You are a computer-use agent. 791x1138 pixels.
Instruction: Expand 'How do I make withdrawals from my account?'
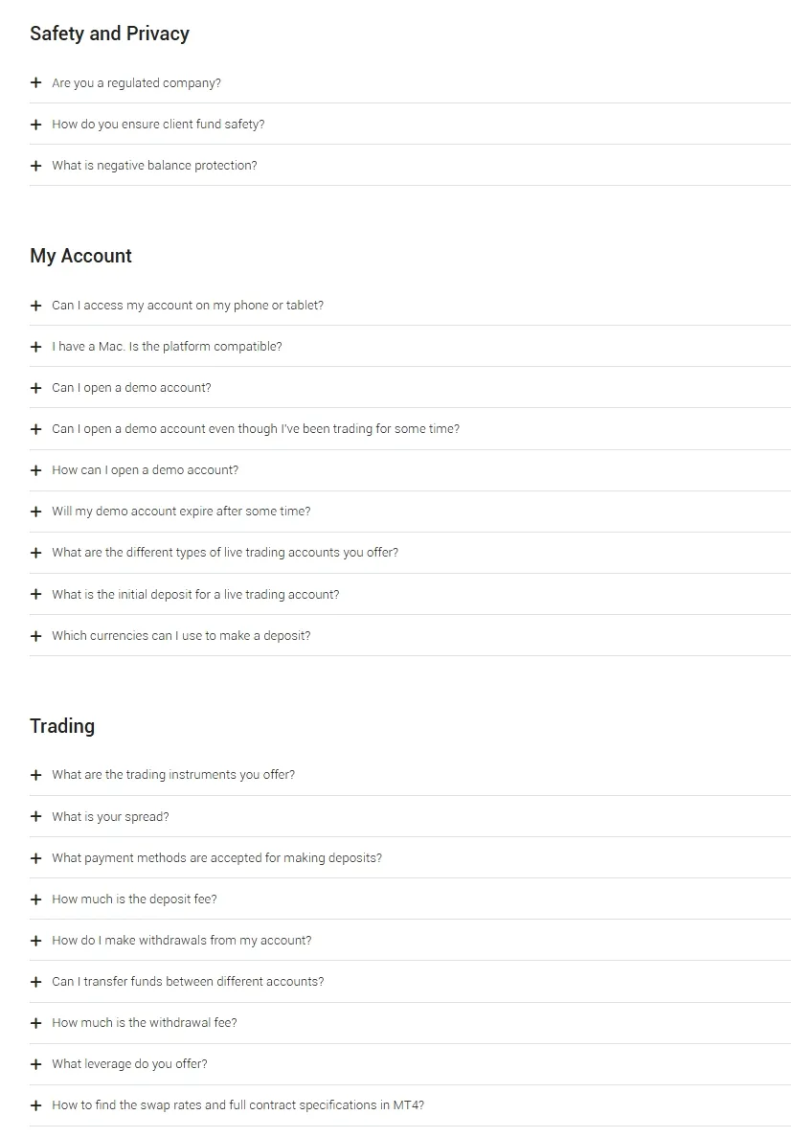coord(410,941)
